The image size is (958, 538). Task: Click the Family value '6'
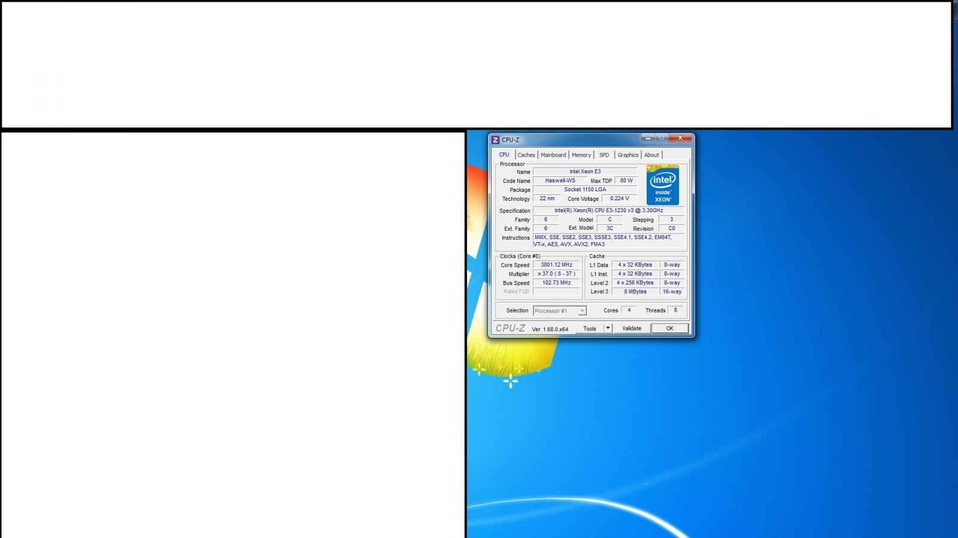pos(545,219)
